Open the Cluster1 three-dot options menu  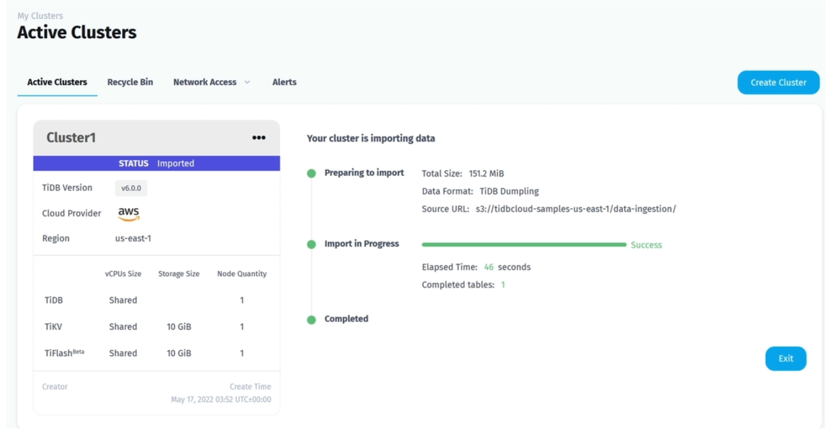pos(259,137)
